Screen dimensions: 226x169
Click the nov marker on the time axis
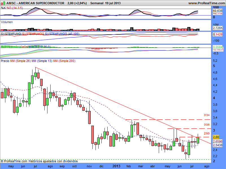[x=89, y=166]
